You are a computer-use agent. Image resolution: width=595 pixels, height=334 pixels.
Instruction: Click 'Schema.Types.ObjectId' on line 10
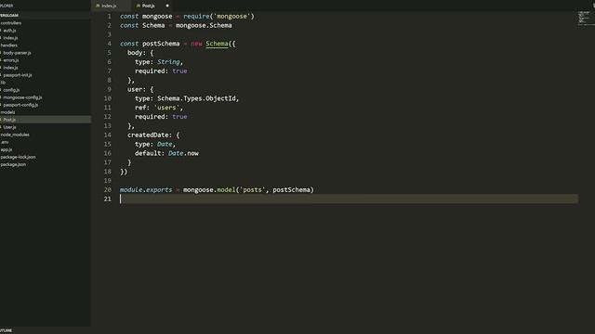coord(196,98)
